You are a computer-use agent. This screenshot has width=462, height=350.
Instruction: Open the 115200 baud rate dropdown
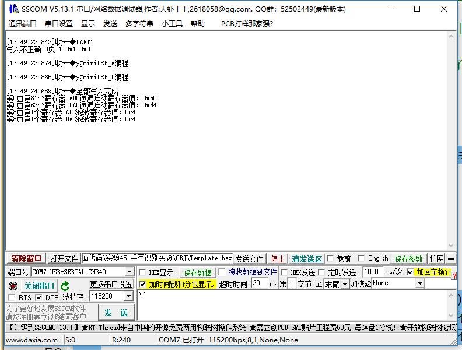pos(128,296)
